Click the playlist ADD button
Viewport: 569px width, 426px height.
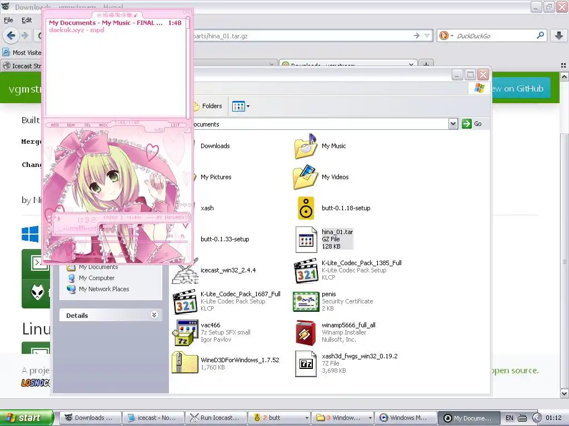55,125
